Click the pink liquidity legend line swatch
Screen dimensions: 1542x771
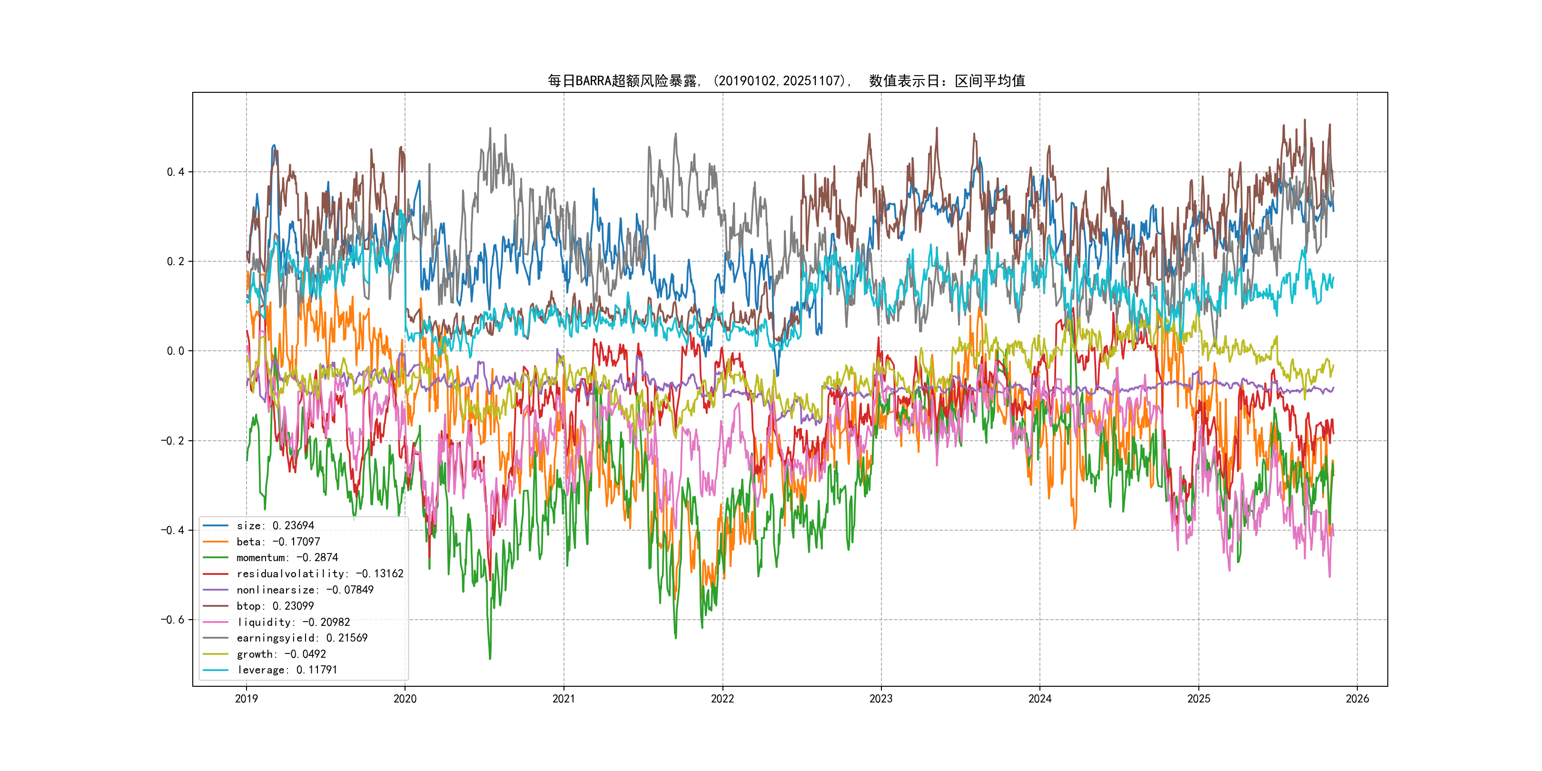point(216,623)
